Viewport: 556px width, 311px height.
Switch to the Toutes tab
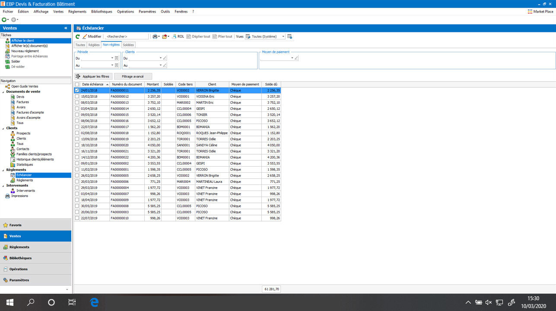(80, 45)
